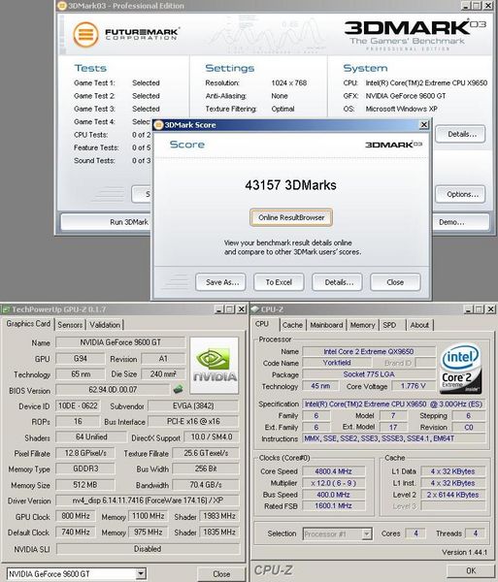The height and width of the screenshot is (582, 498).
Task: Open system Details in the 3DMark03 window
Action: [460, 134]
